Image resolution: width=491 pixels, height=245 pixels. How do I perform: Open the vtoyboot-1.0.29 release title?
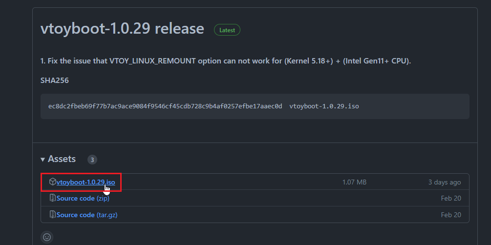122,29
